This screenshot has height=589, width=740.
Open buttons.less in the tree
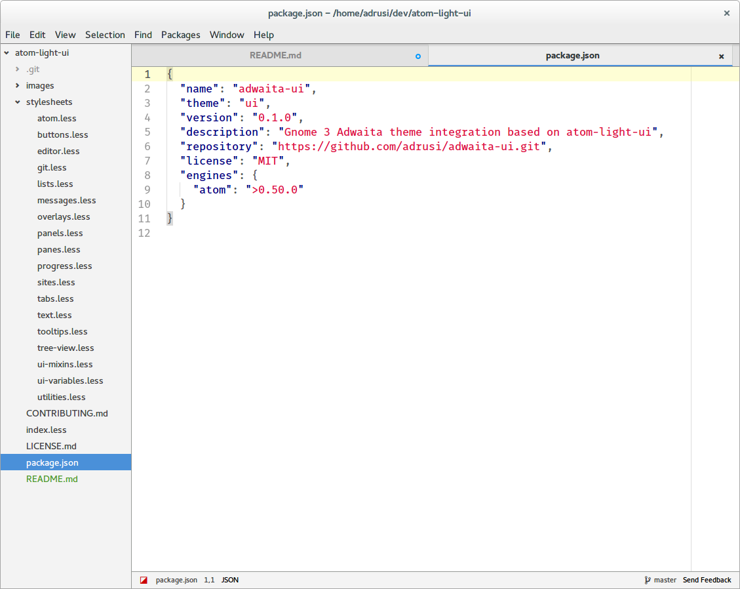(63, 134)
